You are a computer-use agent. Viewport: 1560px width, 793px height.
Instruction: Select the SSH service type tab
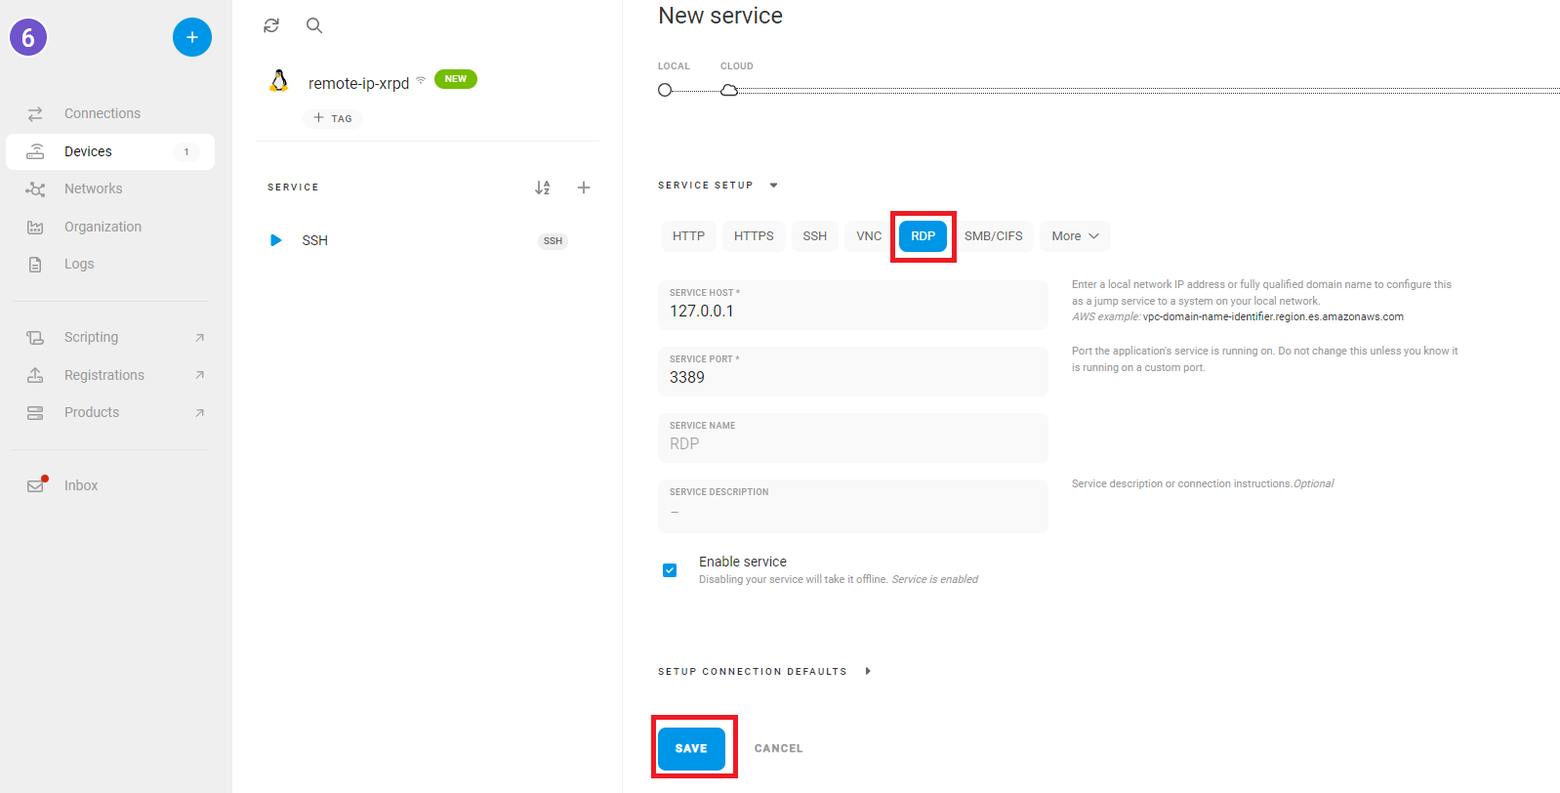815,236
